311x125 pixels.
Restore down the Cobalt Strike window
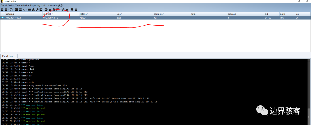click(x=299, y=1)
